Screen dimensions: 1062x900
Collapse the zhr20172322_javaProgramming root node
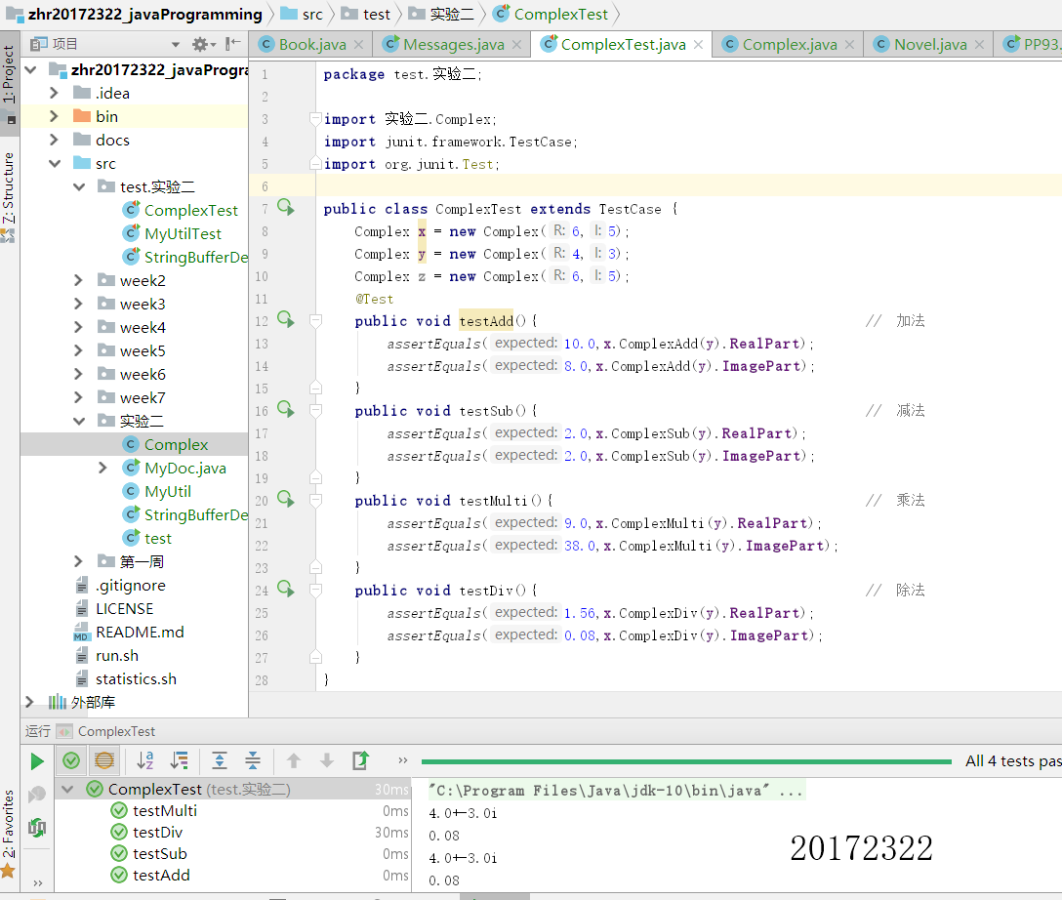point(30,69)
